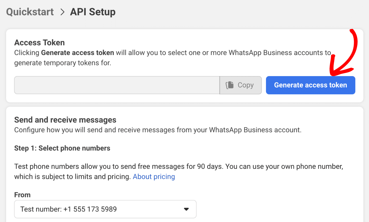Click the Quickstart breadcrumb link

click(x=30, y=12)
